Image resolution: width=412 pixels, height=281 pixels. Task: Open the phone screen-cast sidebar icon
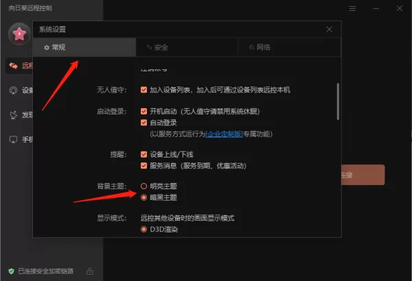coord(13,139)
